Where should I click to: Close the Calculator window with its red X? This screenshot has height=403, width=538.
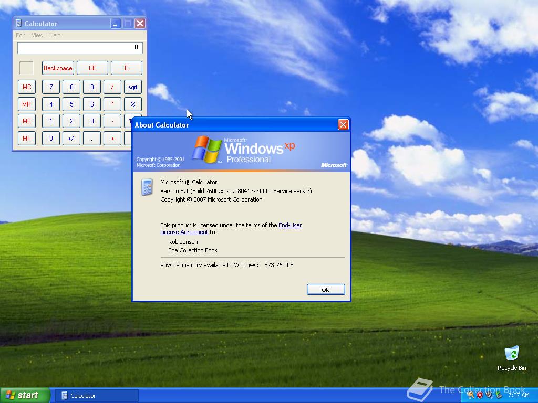pos(140,23)
